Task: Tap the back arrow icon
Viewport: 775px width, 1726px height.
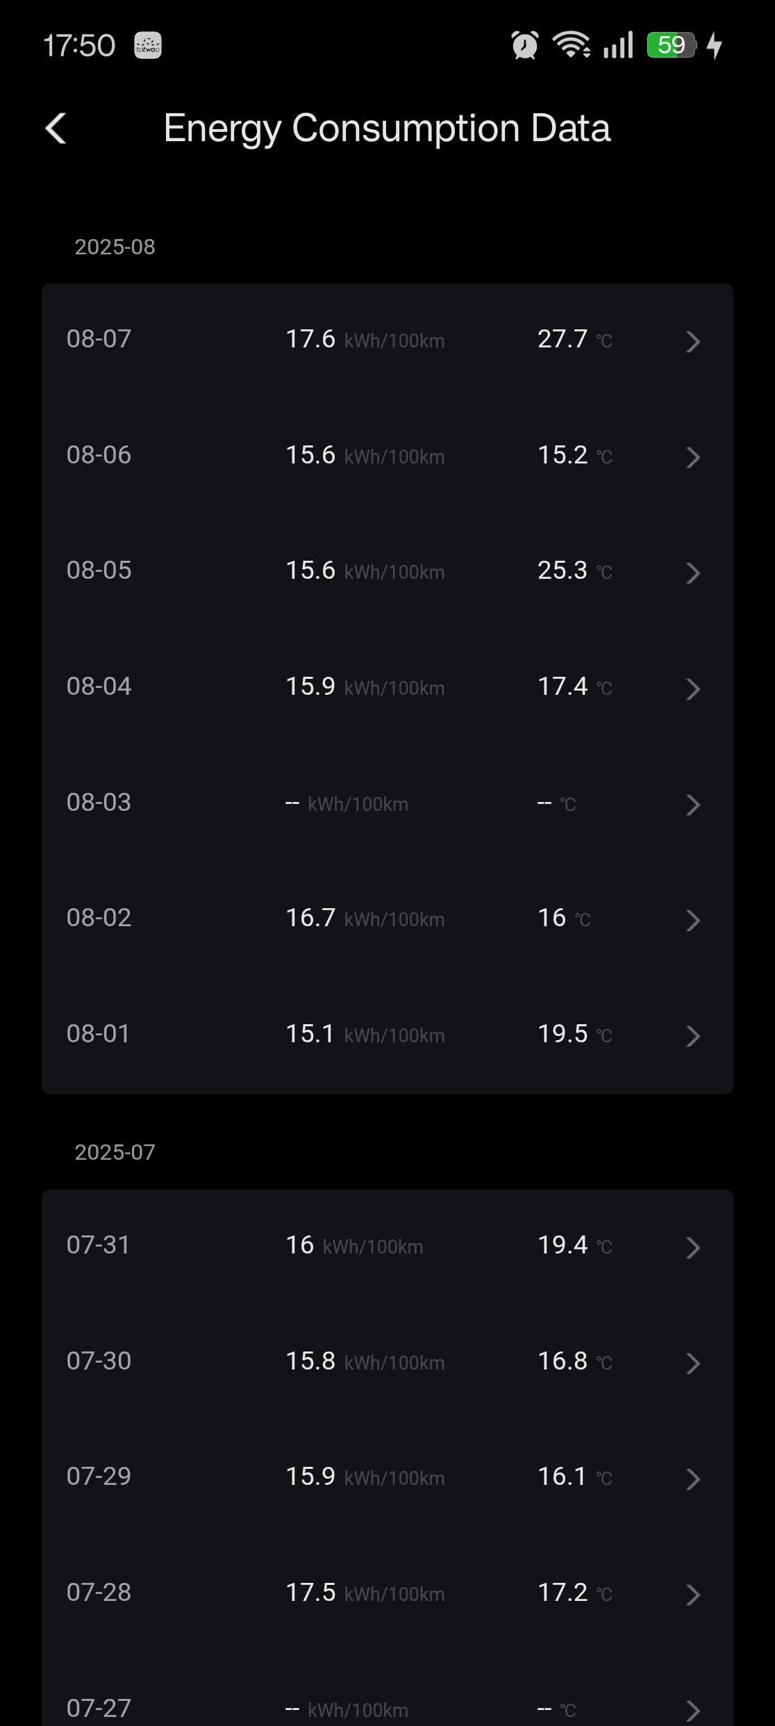Action: click(x=56, y=129)
